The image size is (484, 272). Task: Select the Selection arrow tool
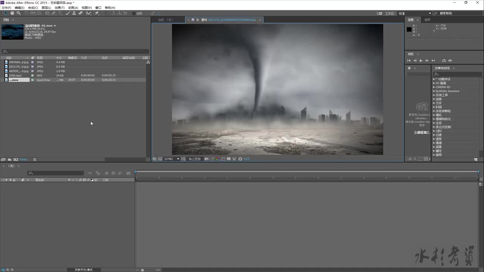point(6,13)
